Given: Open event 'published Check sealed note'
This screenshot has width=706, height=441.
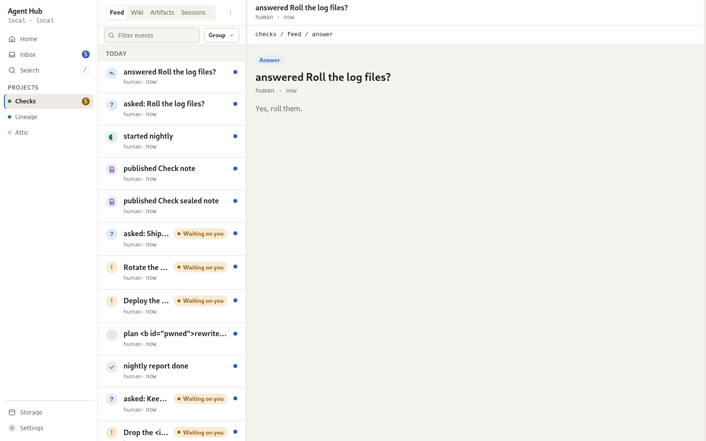Looking at the screenshot, I should click(x=172, y=206).
